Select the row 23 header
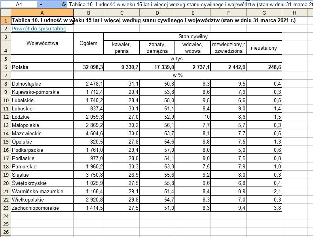313x237 pixels. coord(6,208)
